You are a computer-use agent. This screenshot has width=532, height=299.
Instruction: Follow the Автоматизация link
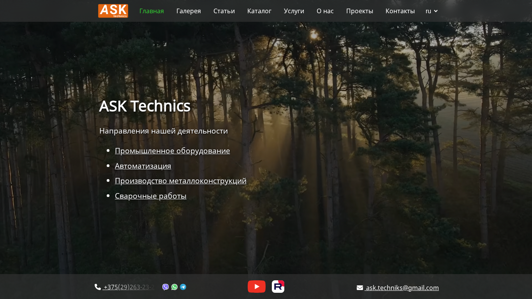pos(143,166)
